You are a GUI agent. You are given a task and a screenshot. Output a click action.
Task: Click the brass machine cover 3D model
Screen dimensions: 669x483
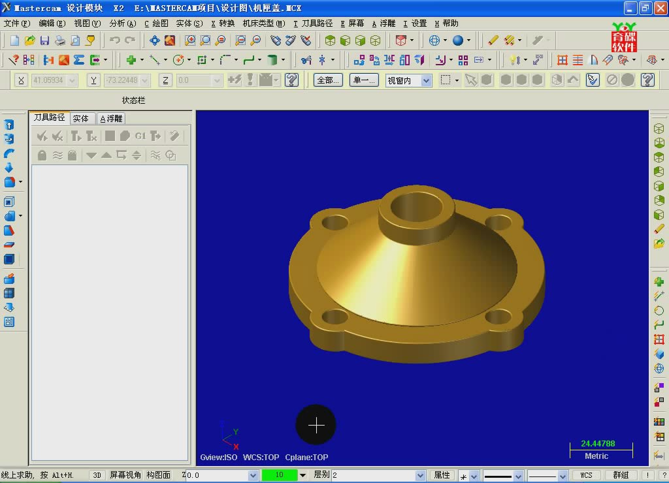(x=417, y=273)
